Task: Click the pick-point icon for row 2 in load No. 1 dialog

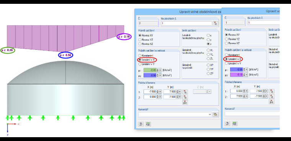Action: 271,97
